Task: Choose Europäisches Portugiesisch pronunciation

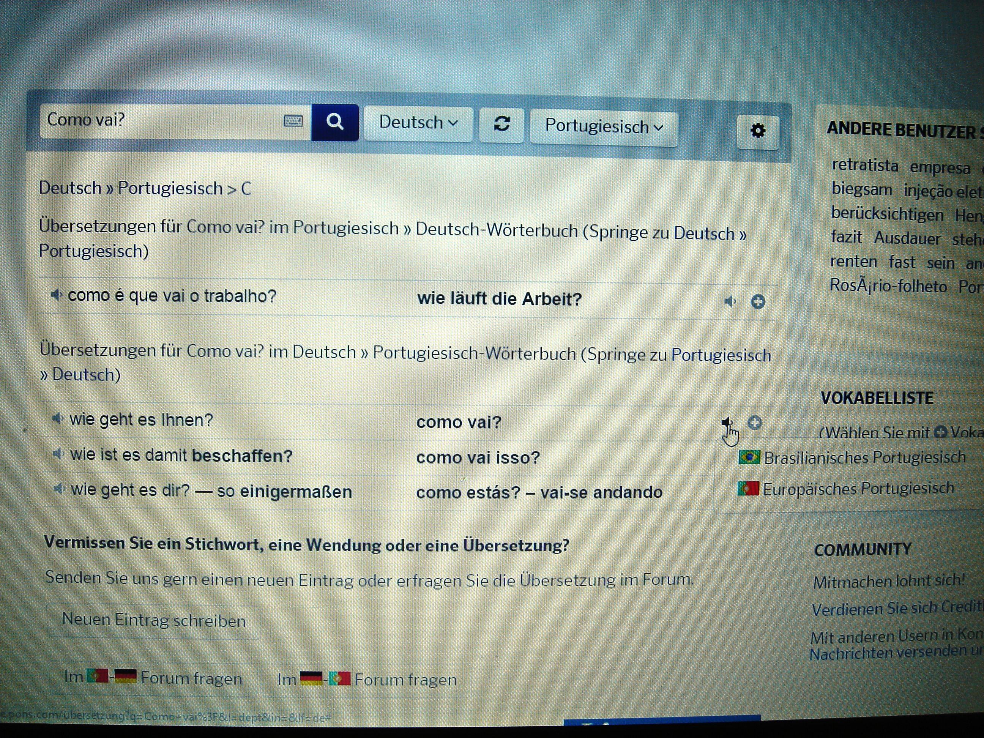Action: pos(845,489)
